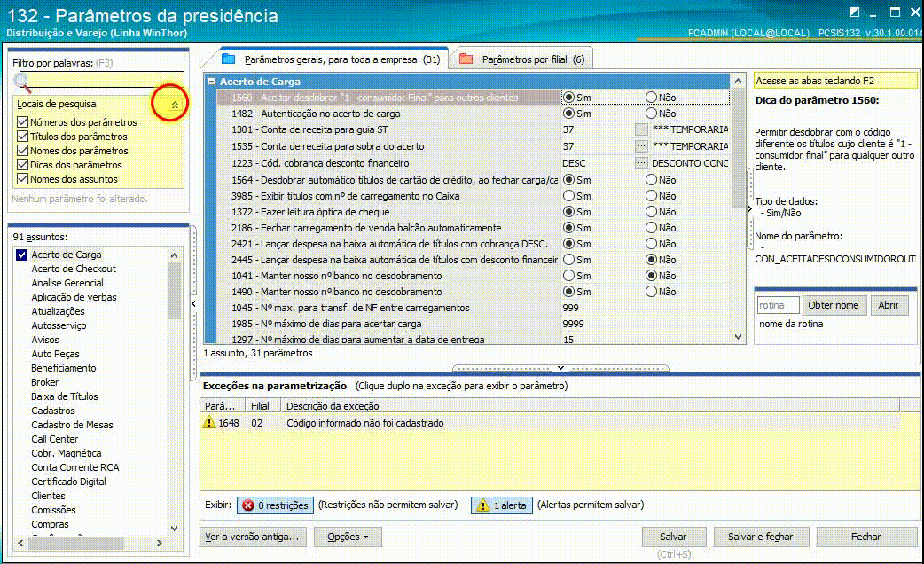Select Acerto de Checkout subject
This screenshot has height=564, width=924.
74,269
